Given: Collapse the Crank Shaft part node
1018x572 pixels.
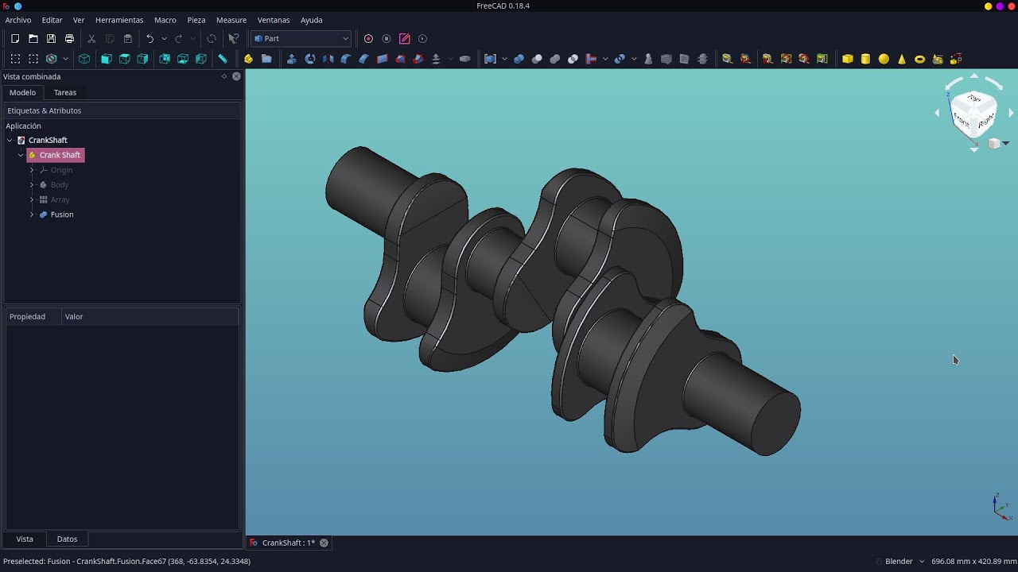Looking at the screenshot, I should [x=21, y=155].
